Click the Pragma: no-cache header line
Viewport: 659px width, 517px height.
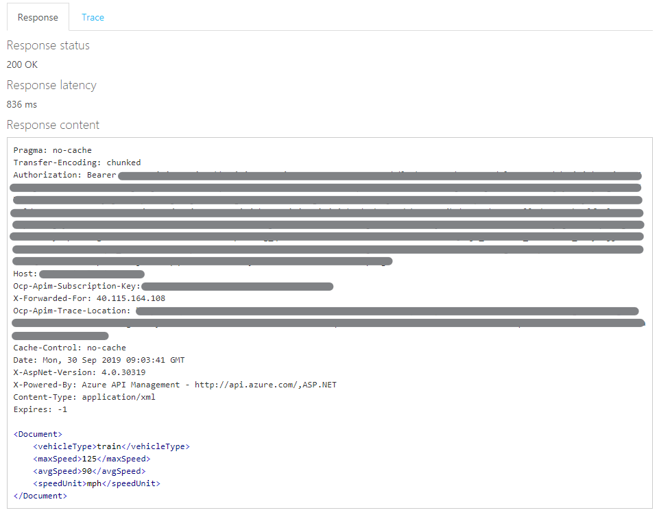click(52, 150)
